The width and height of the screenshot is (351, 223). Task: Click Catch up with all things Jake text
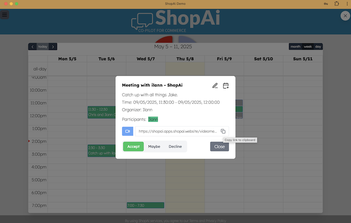pos(150,95)
